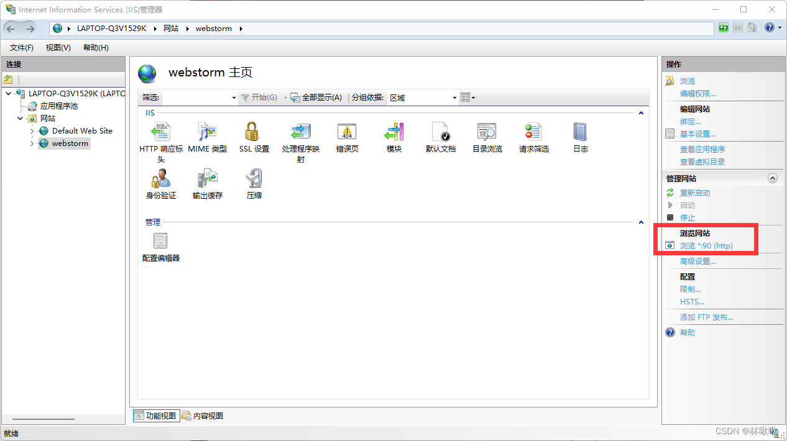Click the 限制... link
Viewport: 787px width, 441px height.
pos(690,289)
